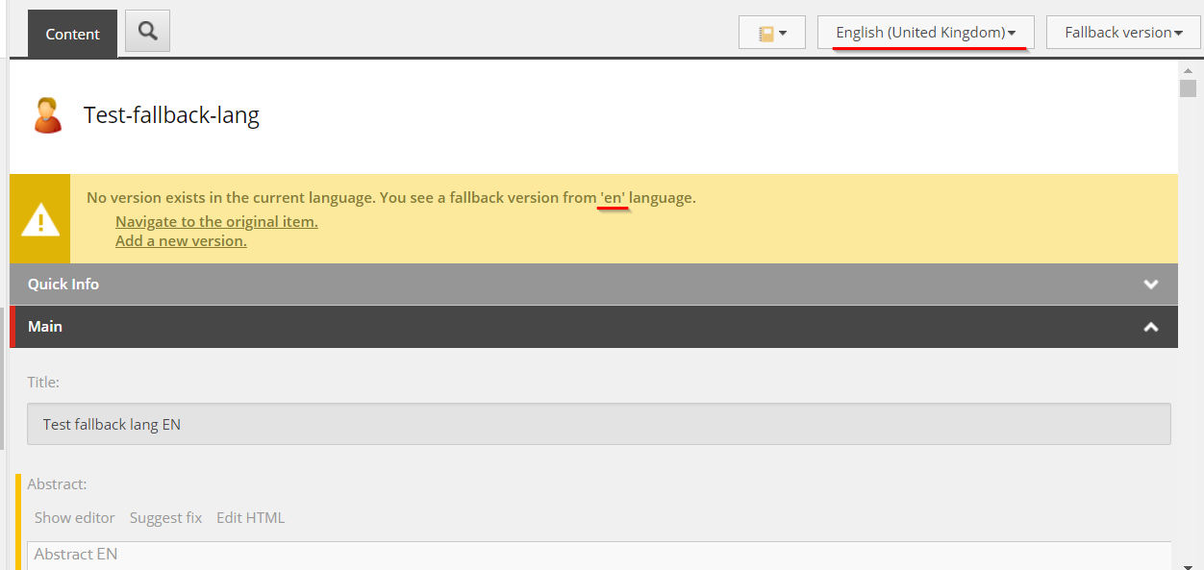Screen dimensions: 1204x570
Task: Click the Show editor link
Action: point(75,517)
